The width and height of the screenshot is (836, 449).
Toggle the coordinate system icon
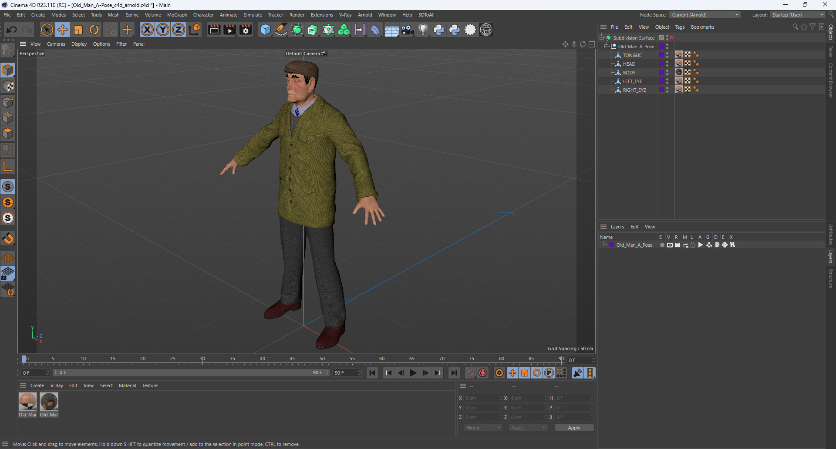(x=195, y=30)
